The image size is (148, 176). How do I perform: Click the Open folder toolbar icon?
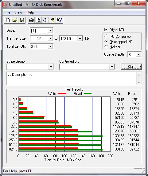(x=15, y=20)
